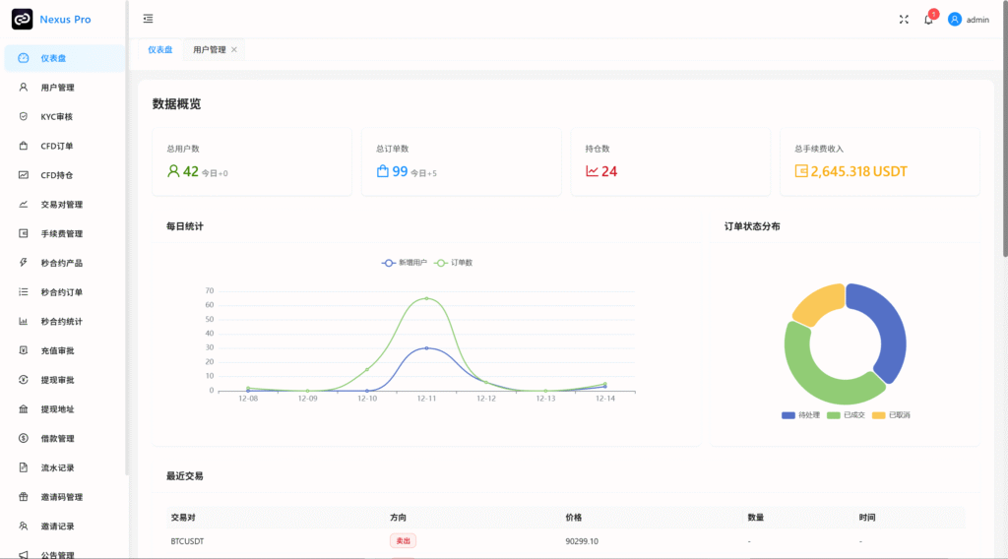This screenshot has width=1008, height=559.
Task: Switch to the 仪表盘 tab
Action: [x=160, y=49]
